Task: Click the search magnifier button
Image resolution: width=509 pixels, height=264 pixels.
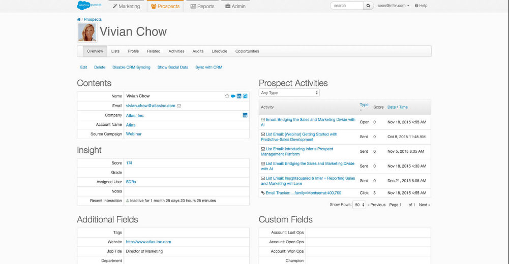Action: click(368, 6)
